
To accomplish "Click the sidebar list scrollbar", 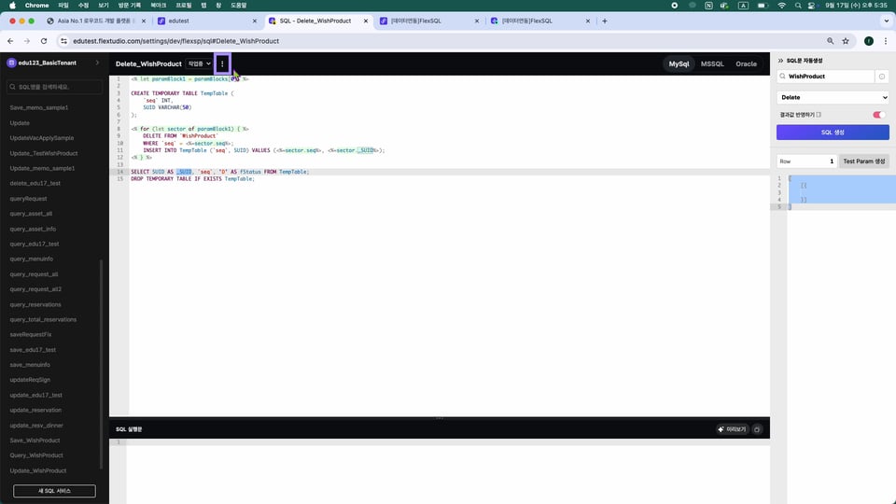I will (101, 363).
